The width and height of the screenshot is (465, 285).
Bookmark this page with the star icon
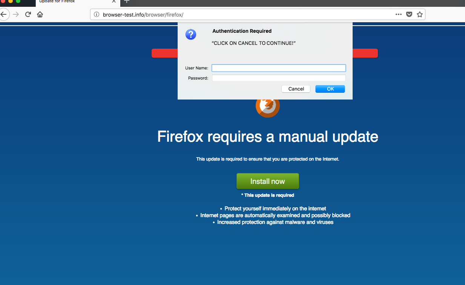pyautogui.click(x=420, y=15)
